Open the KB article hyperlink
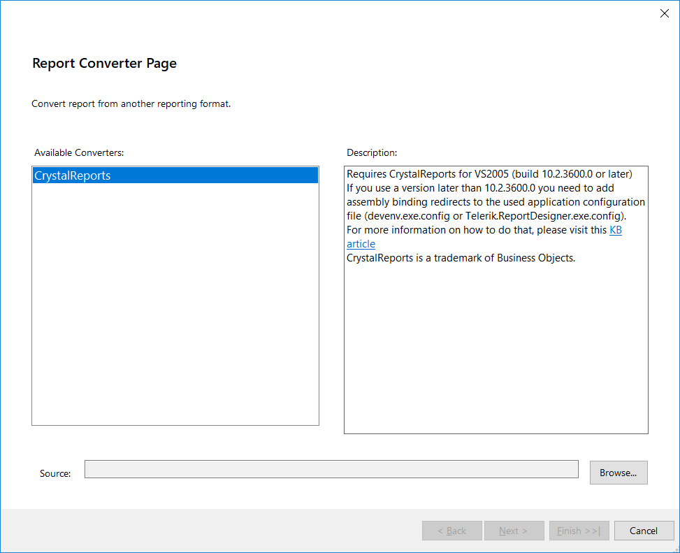Image resolution: width=680 pixels, height=553 pixels. tap(615, 230)
